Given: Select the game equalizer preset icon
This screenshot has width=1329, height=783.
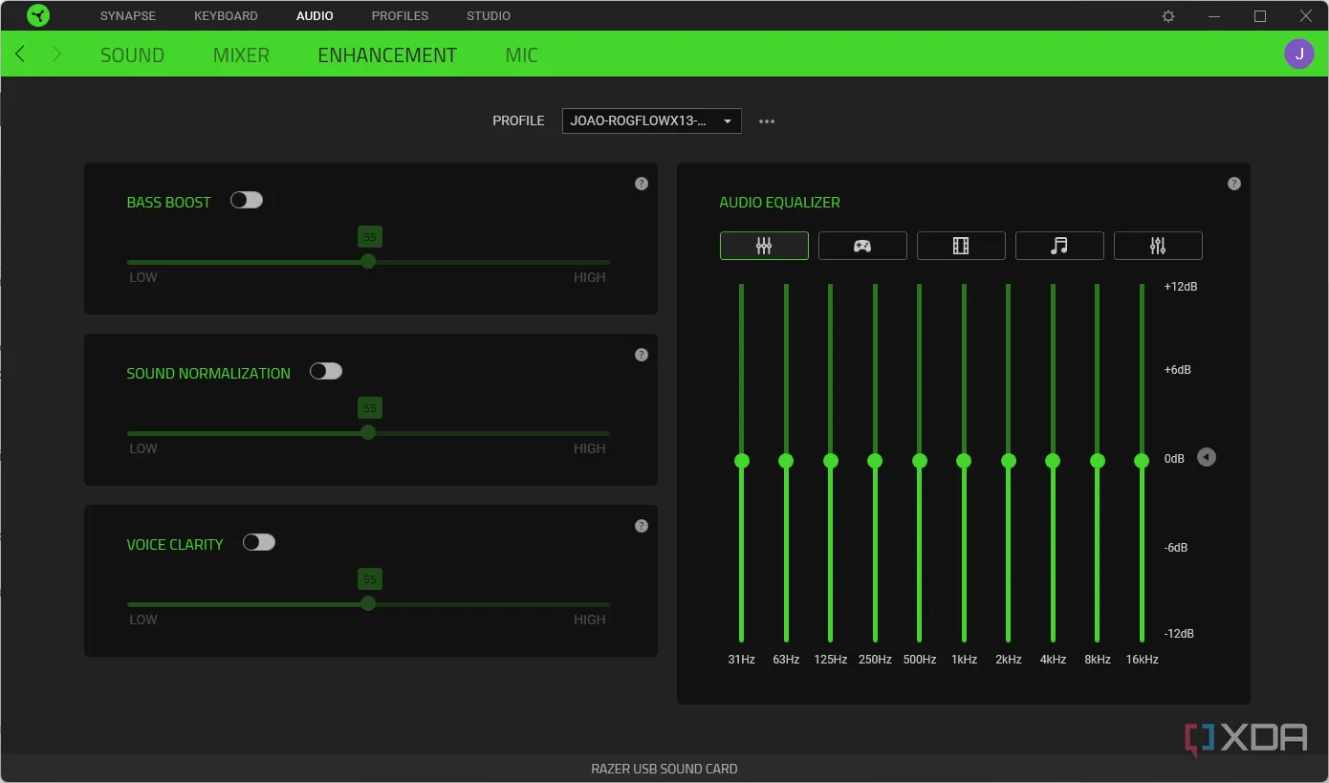Looking at the screenshot, I should coord(861,246).
